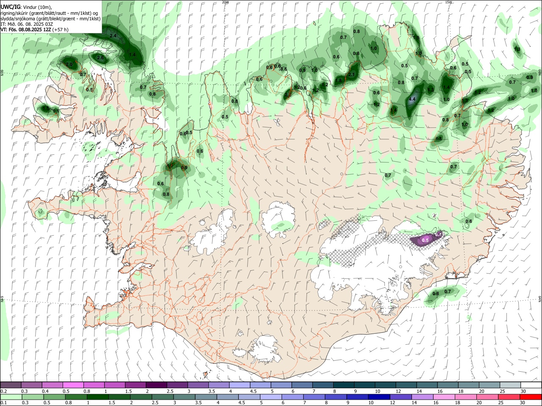Click the 'slydda/snjókoma' legend description line
Screen dimensions: 542x406
50,19
